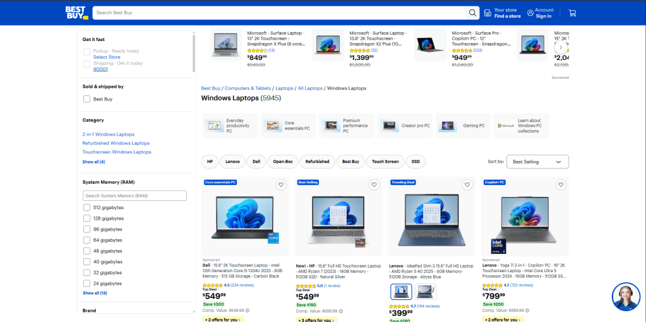Filter by Best Buy chip

coord(350,162)
